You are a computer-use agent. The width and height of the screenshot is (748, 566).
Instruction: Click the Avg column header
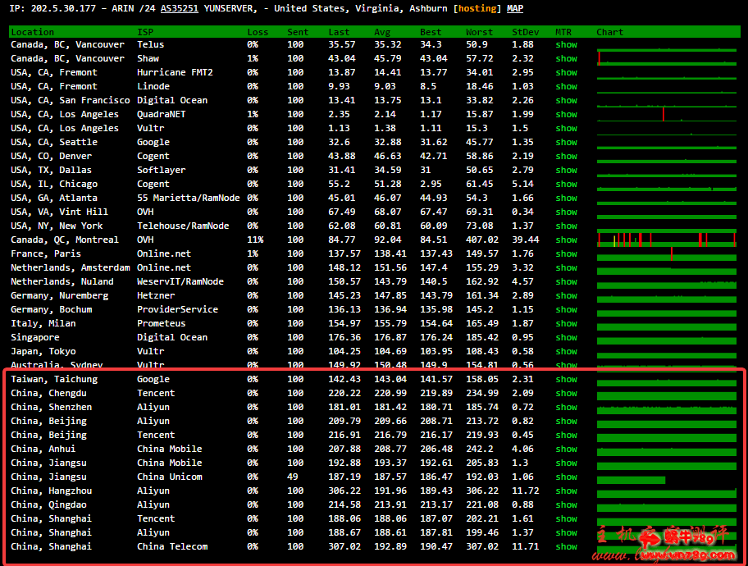(x=382, y=32)
